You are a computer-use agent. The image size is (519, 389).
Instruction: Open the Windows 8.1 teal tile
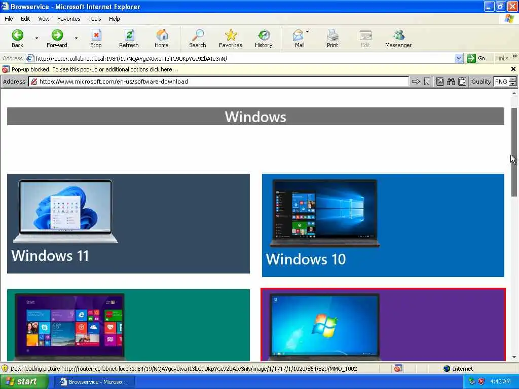coord(128,325)
